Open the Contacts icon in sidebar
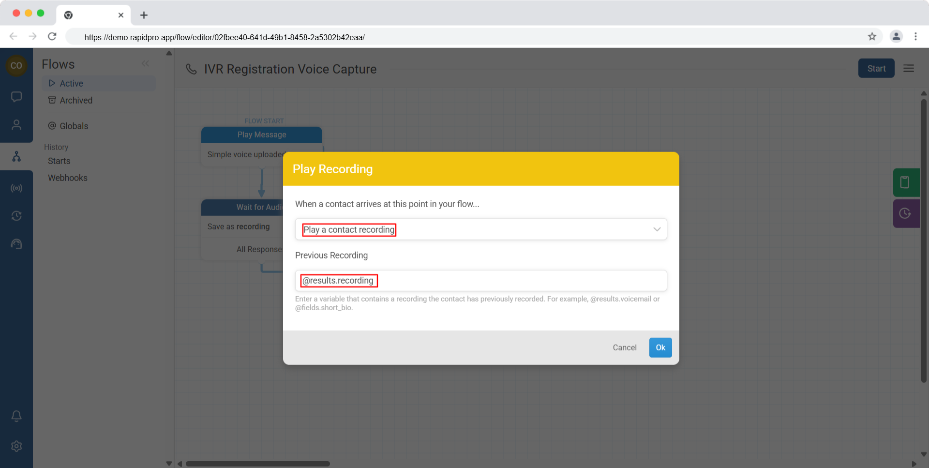 (16, 125)
